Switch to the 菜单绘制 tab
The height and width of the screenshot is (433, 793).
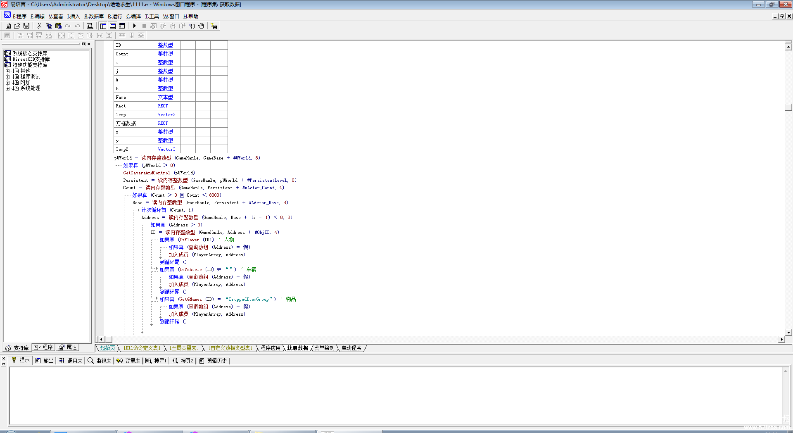click(x=324, y=348)
